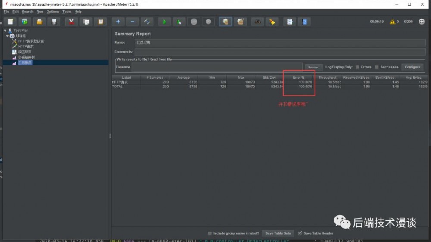431x242 pixels.
Task: Collapse all nodes with minus icon
Action: tap(132, 22)
